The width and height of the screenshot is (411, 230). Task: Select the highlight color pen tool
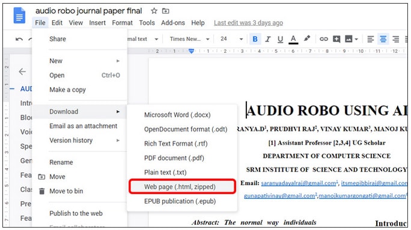point(306,38)
